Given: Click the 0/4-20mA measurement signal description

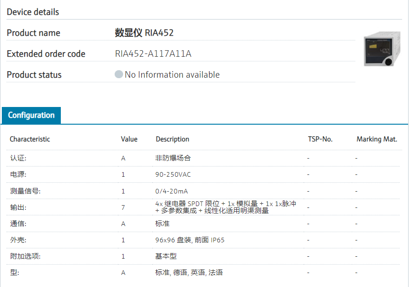Looking at the screenshot, I should point(171,191).
